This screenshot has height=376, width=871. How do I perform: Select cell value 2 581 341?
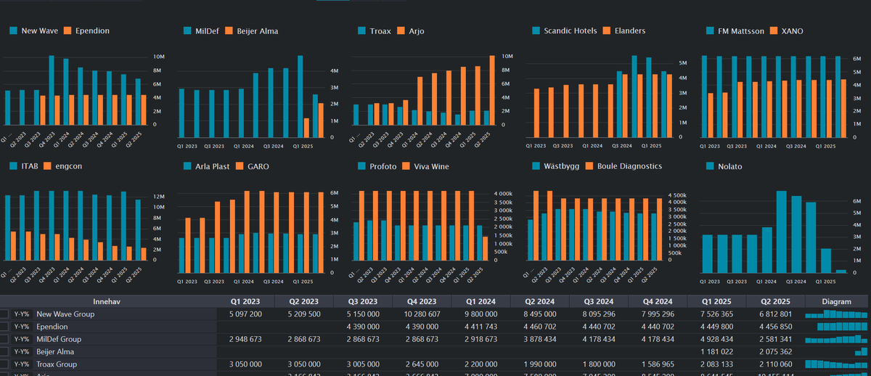click(x=774, y=339)
